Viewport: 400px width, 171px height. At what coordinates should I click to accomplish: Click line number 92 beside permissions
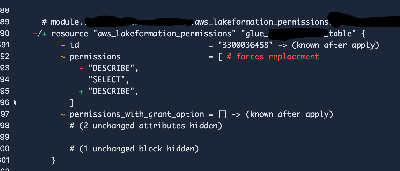tap(5, 57)
